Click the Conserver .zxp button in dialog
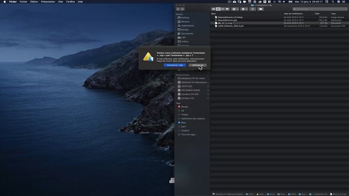The image size is (349, 196). pos(174,65)
